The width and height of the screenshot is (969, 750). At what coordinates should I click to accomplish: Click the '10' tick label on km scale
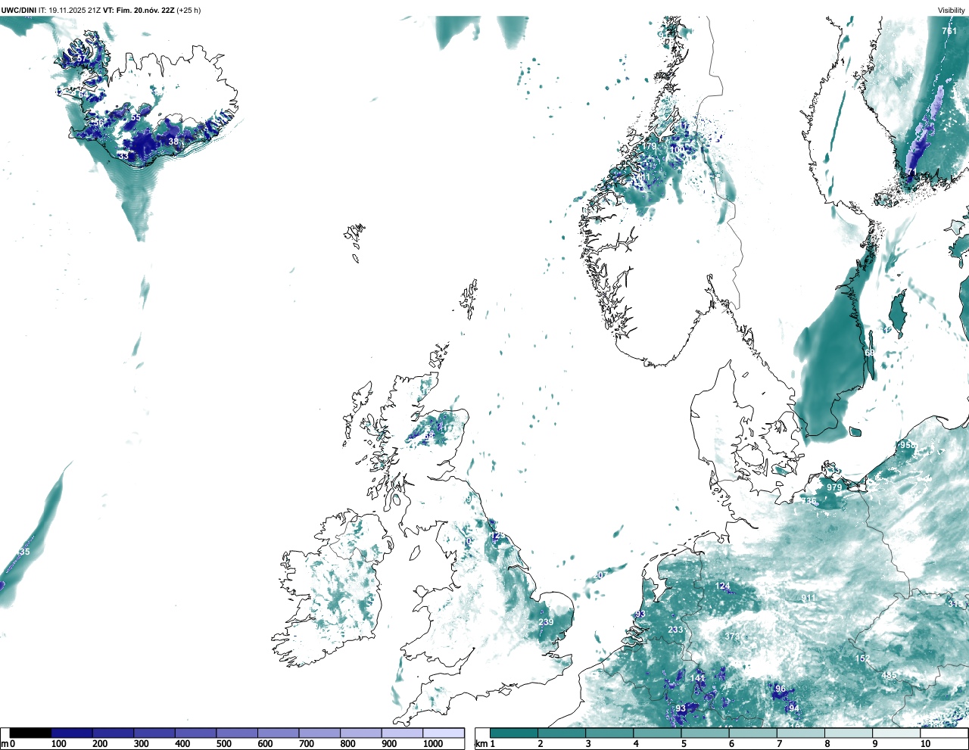pyautogui.click(x=924, y=744)
